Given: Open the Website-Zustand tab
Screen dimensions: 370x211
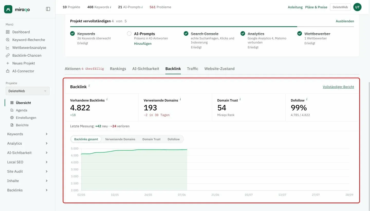Looking at the screenshot, I should pyautogui.click(x=219, y=69).
